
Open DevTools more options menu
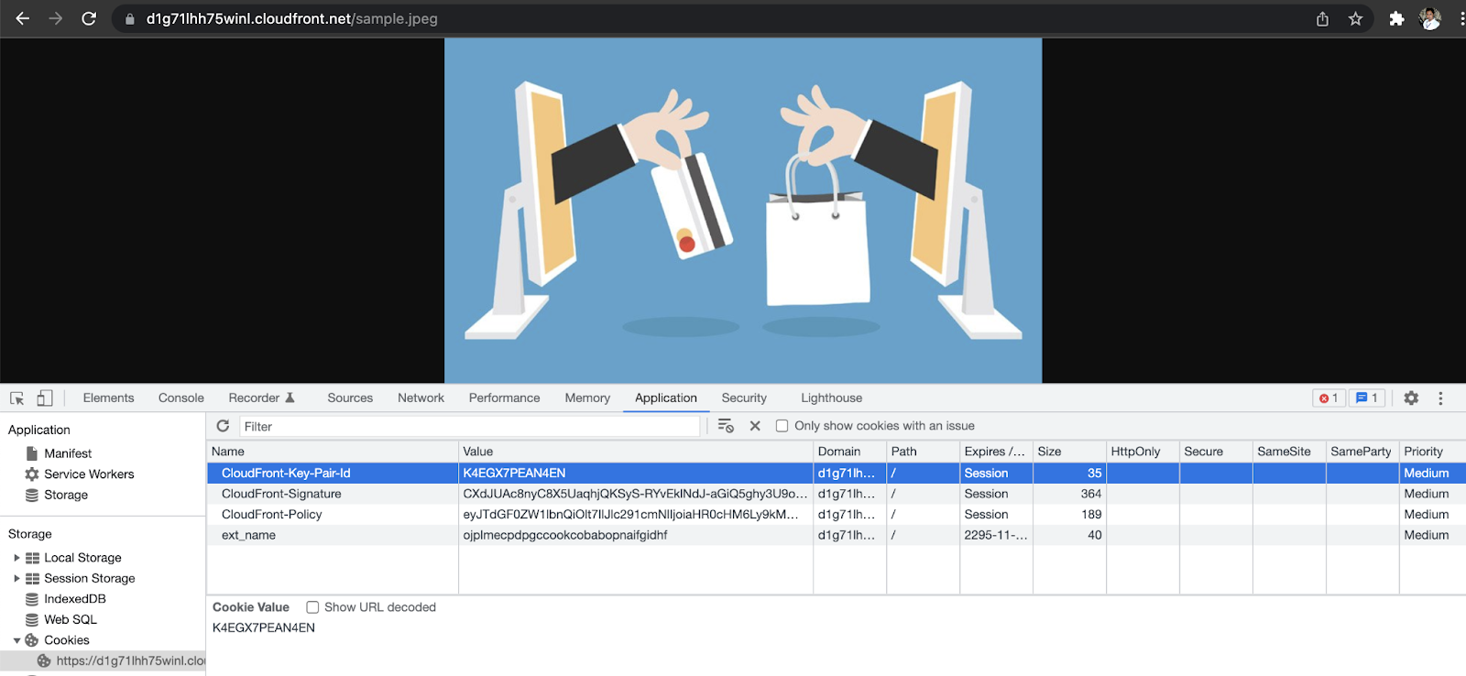click(1440, 398)
